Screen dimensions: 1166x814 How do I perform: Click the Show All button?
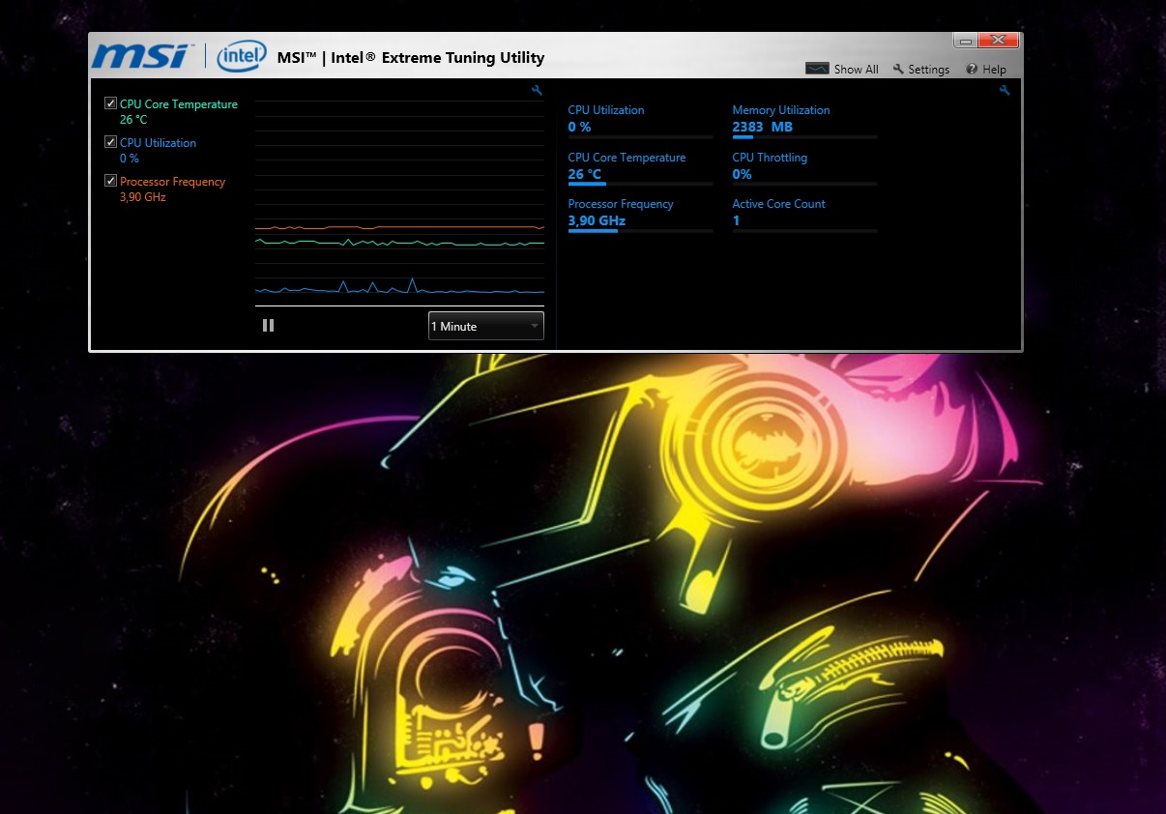842,70
